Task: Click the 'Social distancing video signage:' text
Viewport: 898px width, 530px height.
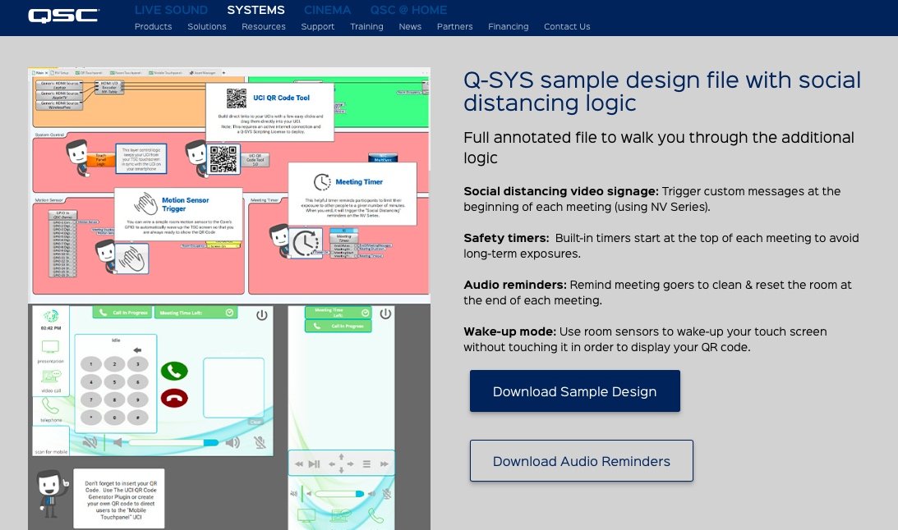Action: (561, 191)
